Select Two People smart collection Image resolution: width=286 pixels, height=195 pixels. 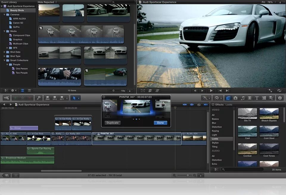tap(21, 73)
